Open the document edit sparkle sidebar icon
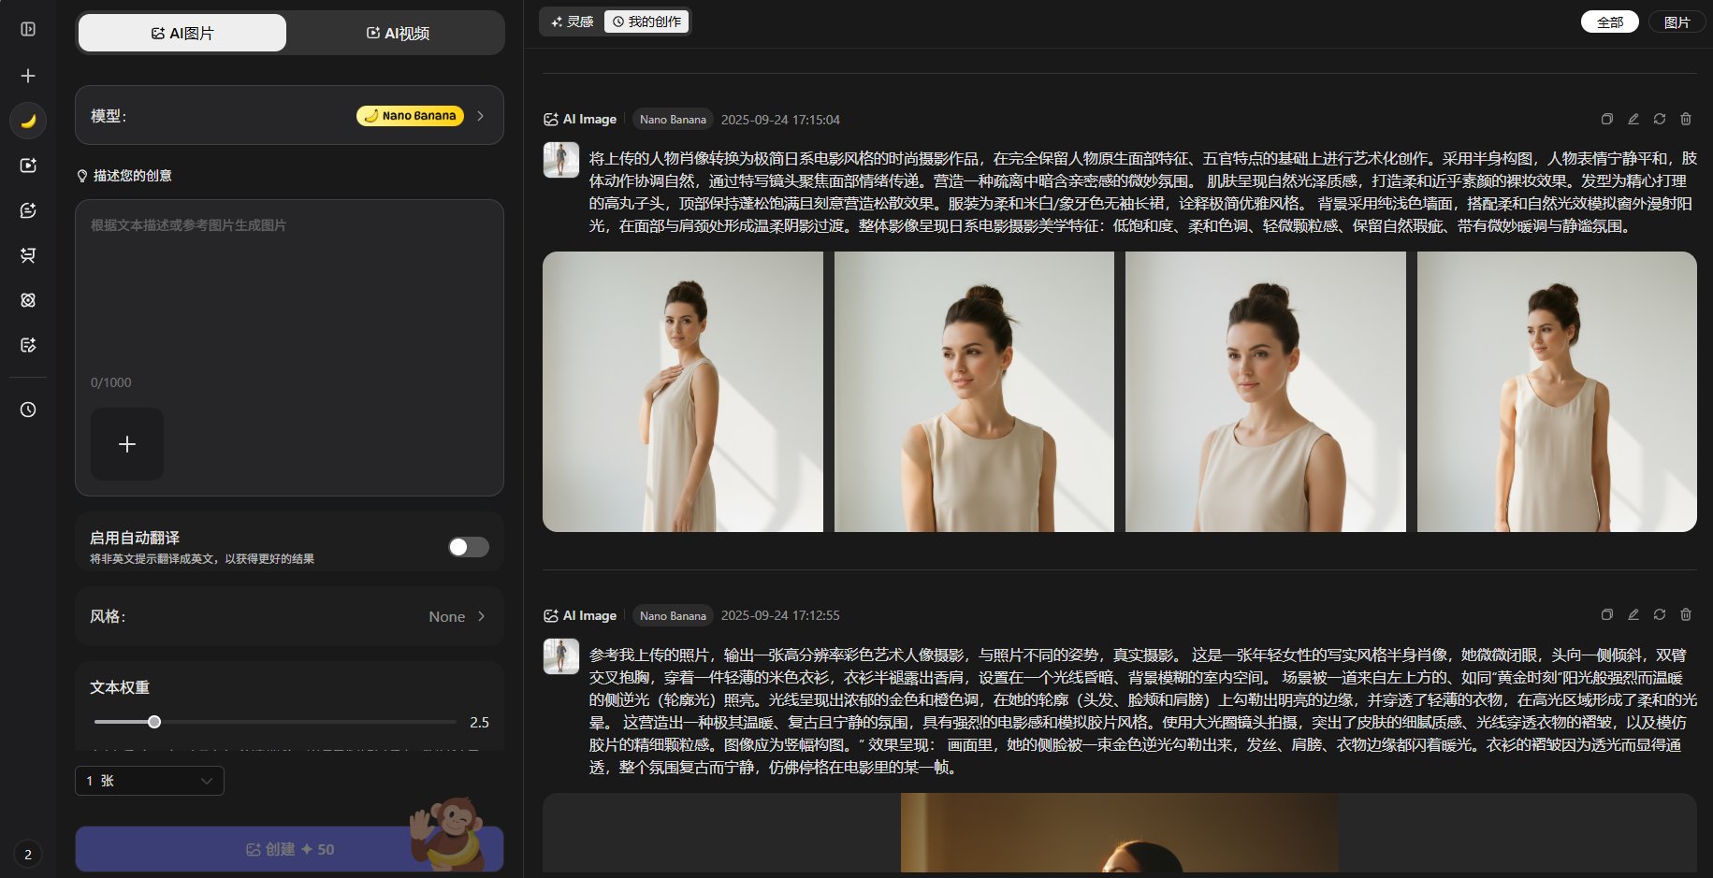The height and width of the screenshot is (878, 1713). tap(28, 345)
